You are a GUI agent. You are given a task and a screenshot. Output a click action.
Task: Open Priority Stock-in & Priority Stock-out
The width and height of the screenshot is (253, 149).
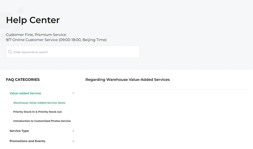click(37, 112)
